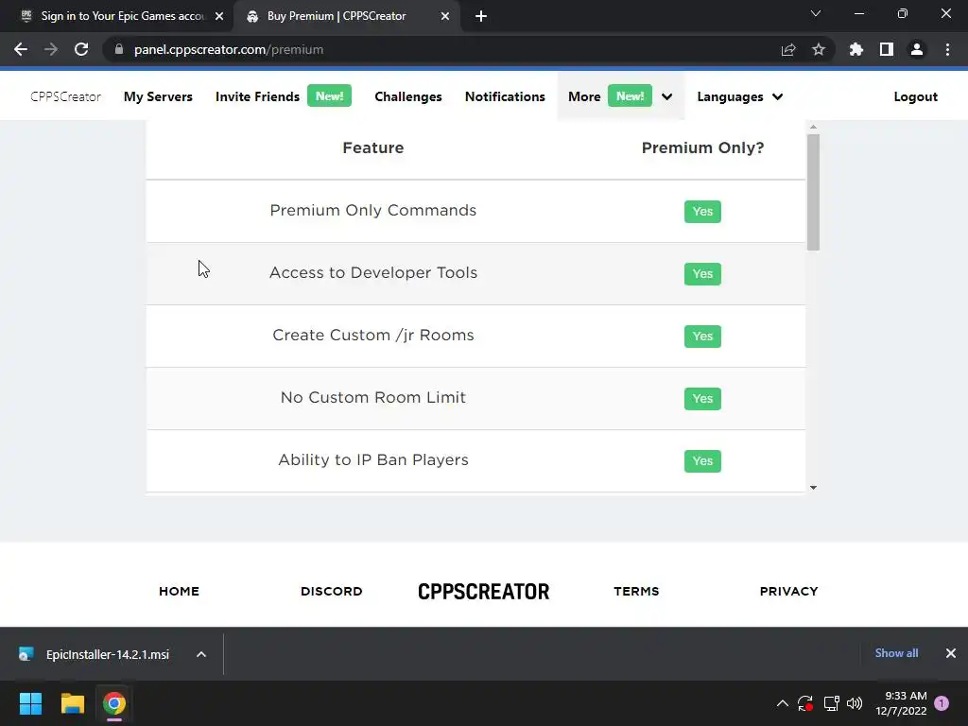
Task: Share this page via the share icon
Action: (x=788, y=49)
